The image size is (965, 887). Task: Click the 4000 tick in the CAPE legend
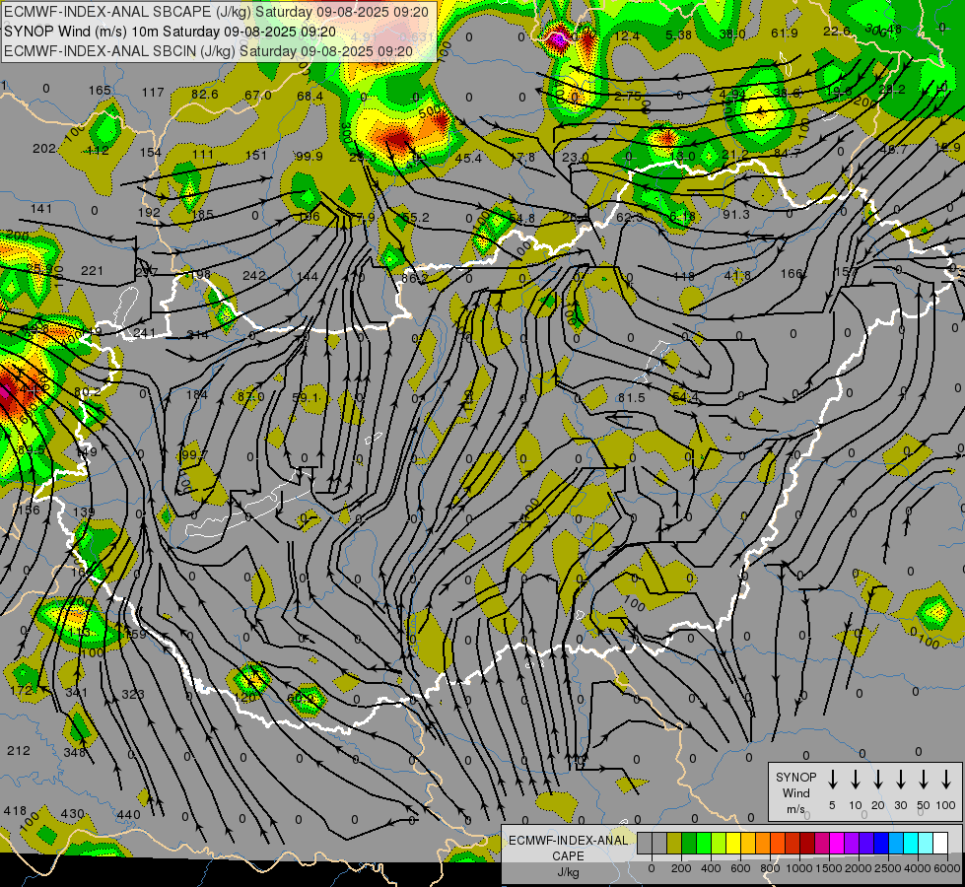[918, 868]
